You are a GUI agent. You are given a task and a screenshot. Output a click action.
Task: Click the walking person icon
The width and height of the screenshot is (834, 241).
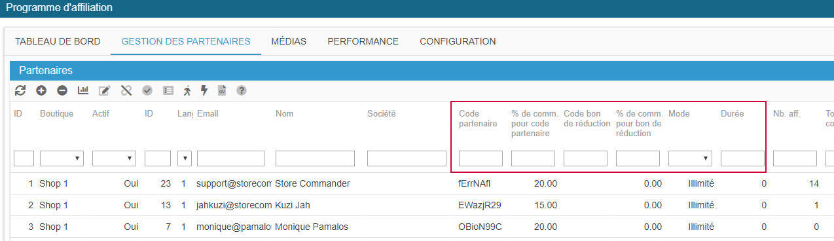coord(187,90)
